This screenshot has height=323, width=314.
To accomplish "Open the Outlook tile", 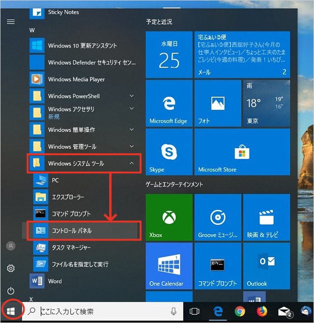I will 267,266.
